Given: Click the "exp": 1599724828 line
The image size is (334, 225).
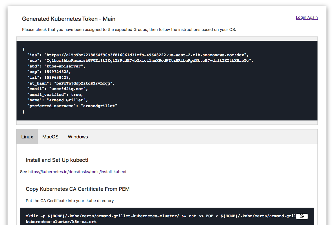Looking at the screenshot, I should coord(49,72).
